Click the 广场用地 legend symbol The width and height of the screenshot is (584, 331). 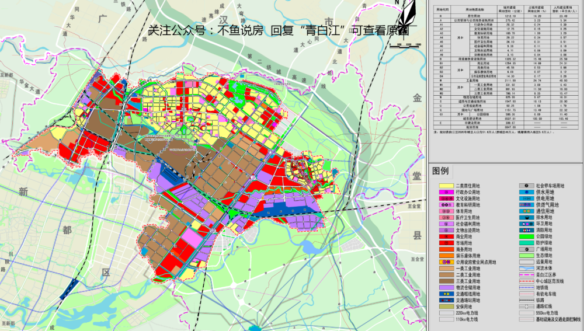click(x=525, y=249)
